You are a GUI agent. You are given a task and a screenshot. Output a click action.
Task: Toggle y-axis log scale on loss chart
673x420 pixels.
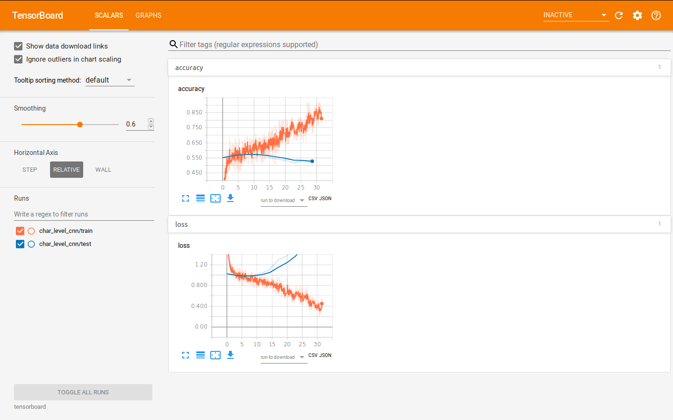[200, 355]
